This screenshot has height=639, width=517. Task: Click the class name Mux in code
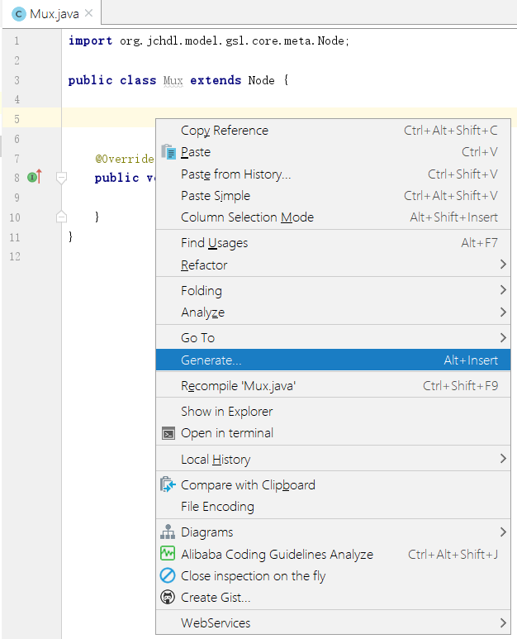pyautogui.click(x=173, y=81)
